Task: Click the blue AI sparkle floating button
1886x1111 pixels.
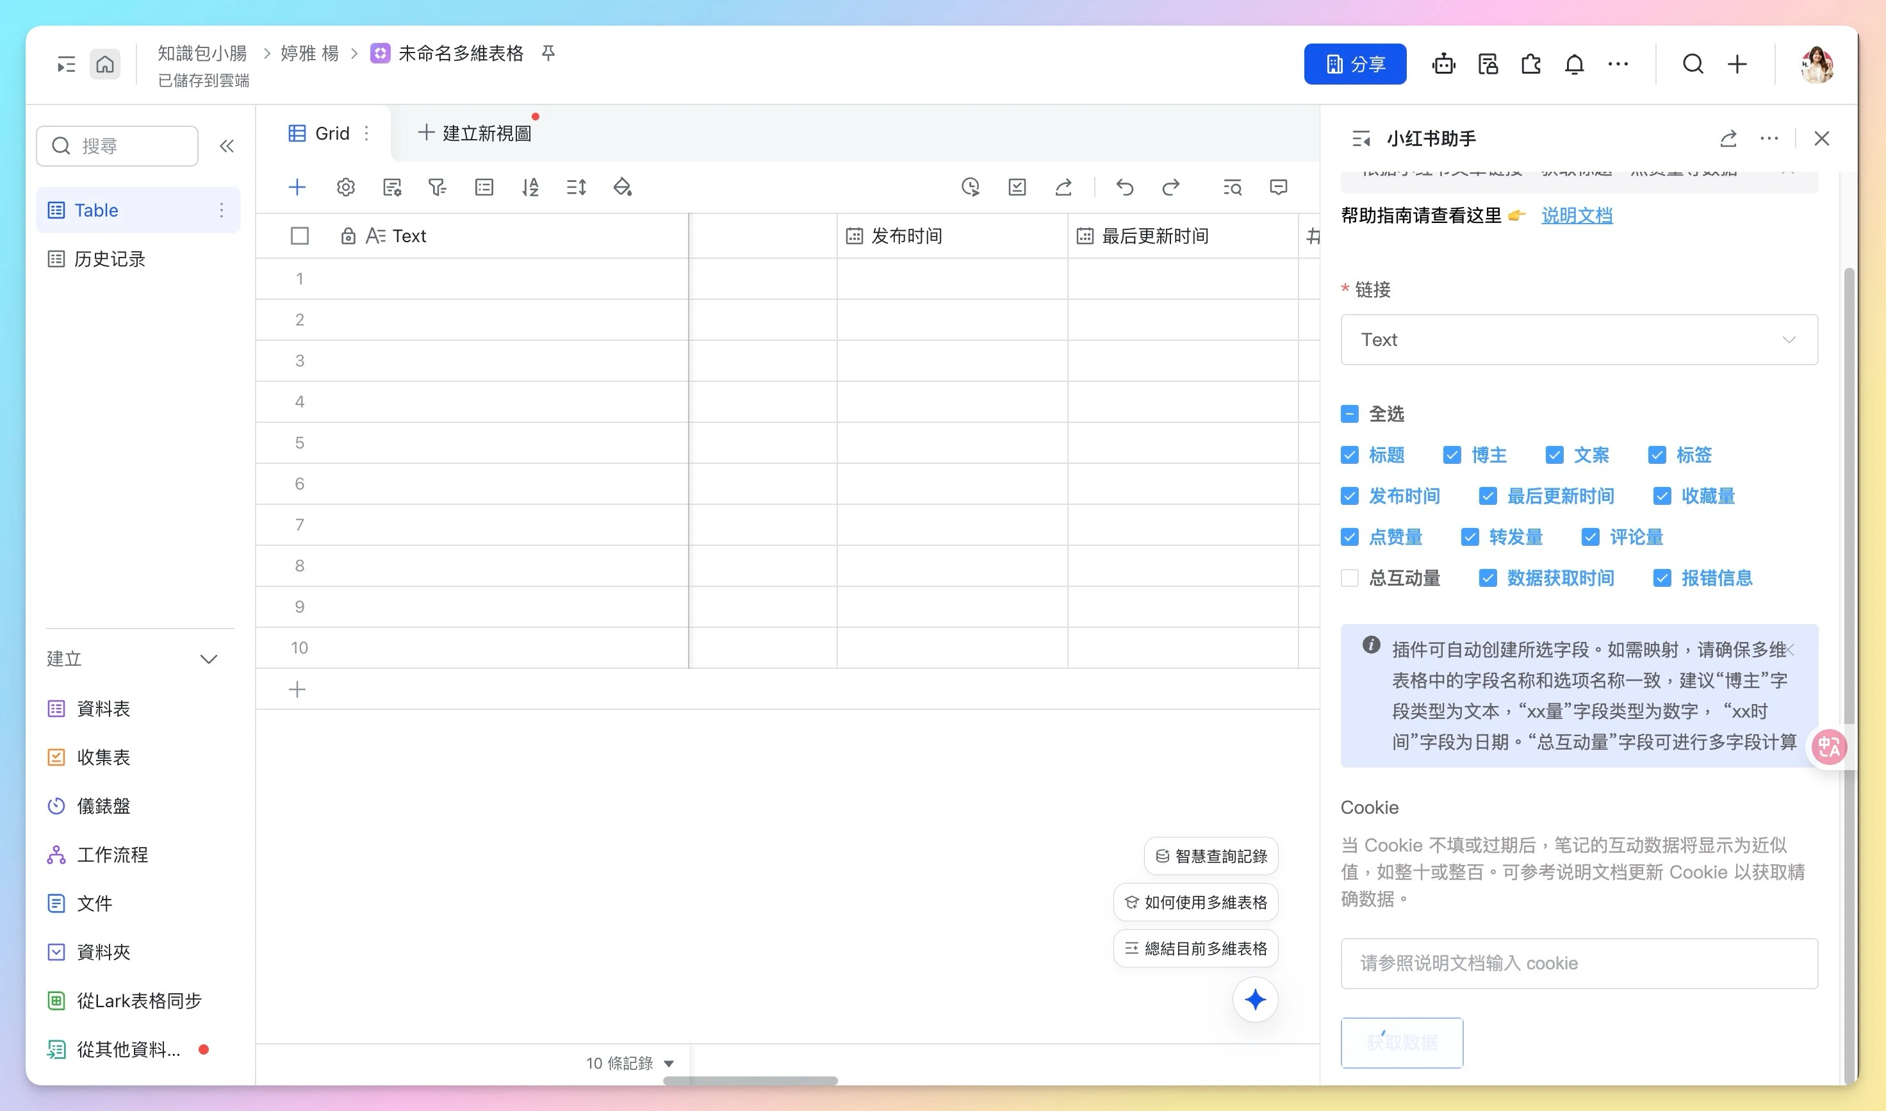Action: point(1255,1000)
